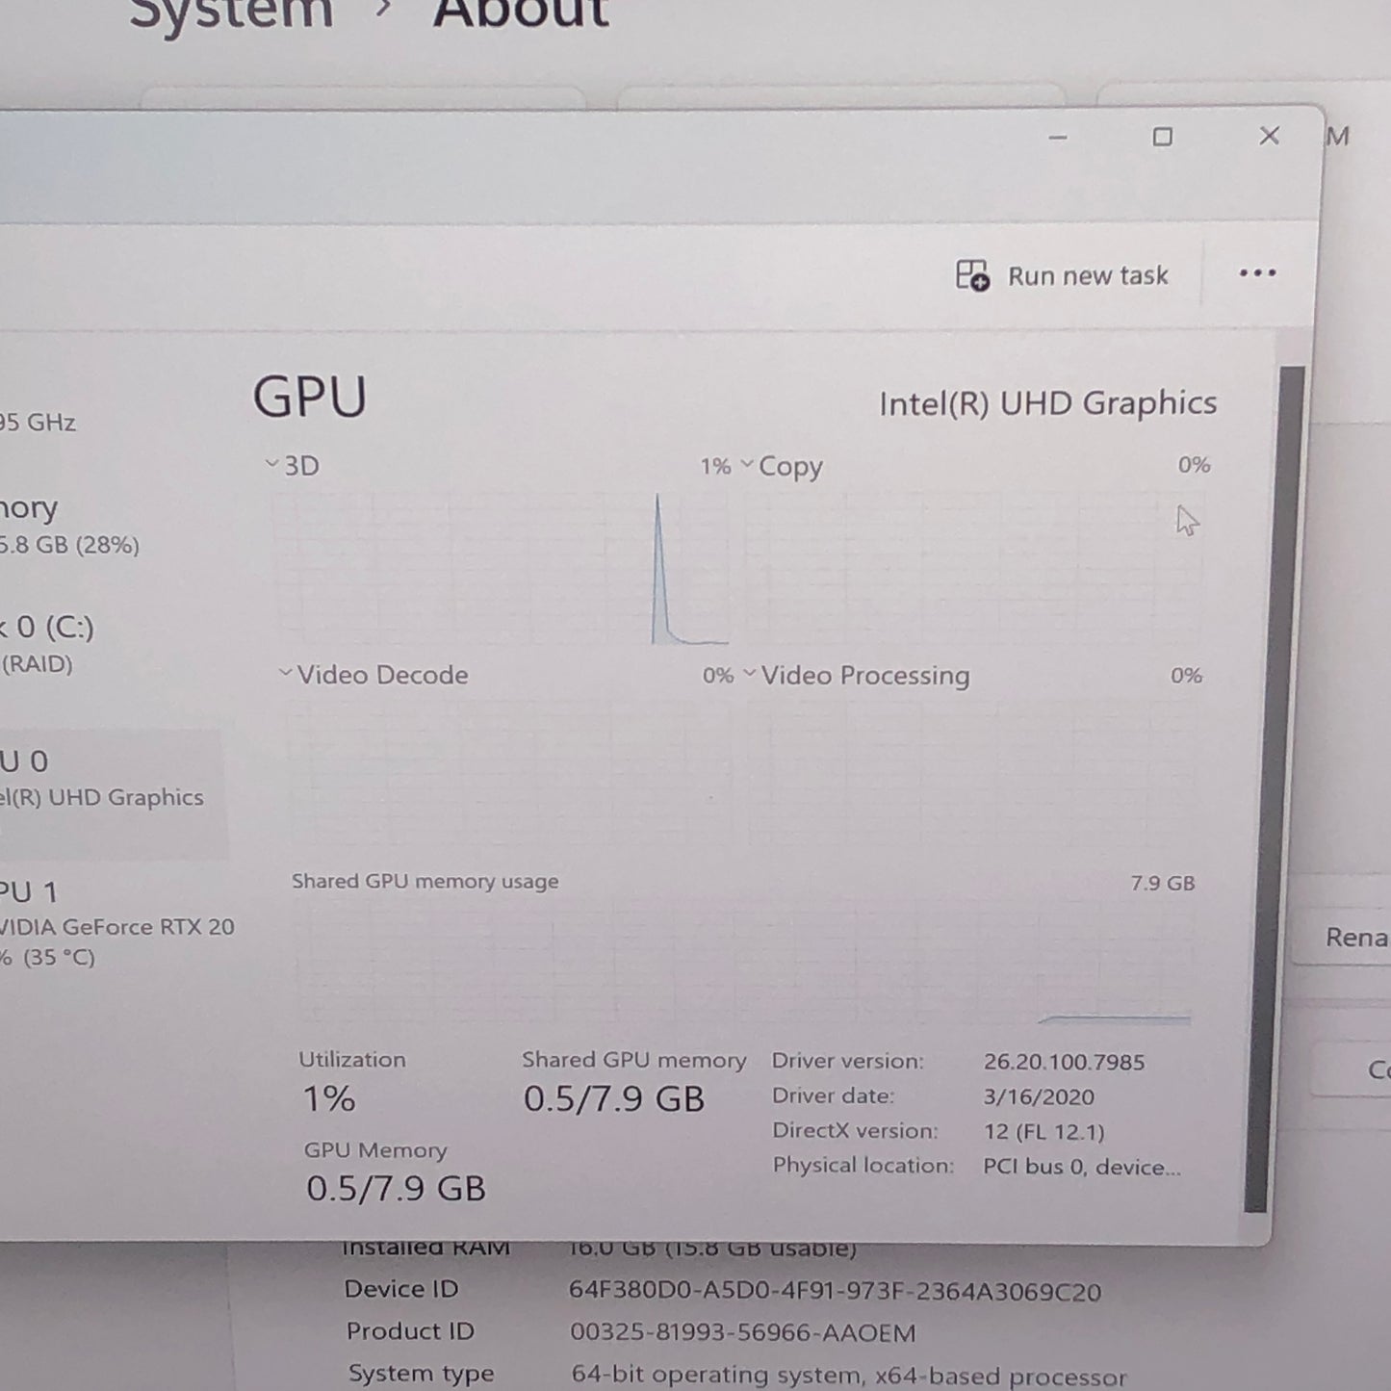The width and height of the screenshot is (1391, 1391).
Task: Close the Task Manager window
Action: (1270, 136)
